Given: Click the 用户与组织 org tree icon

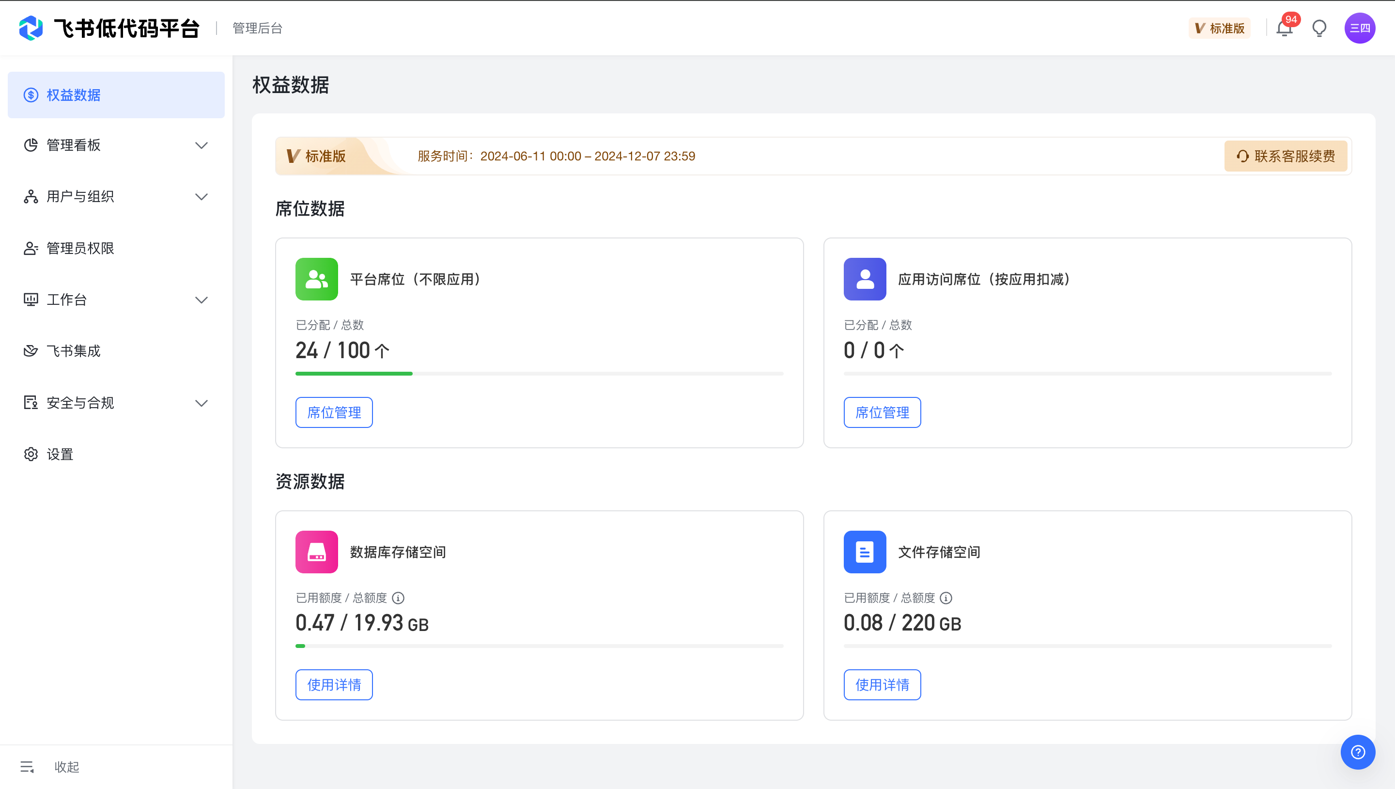Looking at the screenshot, I should (x=31, y=197).
